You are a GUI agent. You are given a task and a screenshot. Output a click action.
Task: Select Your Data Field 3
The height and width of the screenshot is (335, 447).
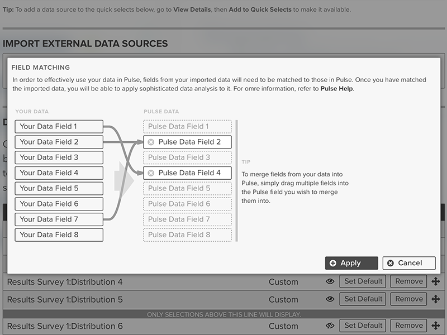pos(59,157)
